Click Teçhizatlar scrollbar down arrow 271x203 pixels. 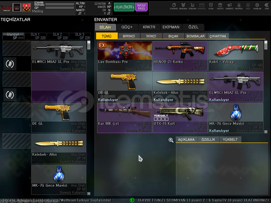(89, 193)
